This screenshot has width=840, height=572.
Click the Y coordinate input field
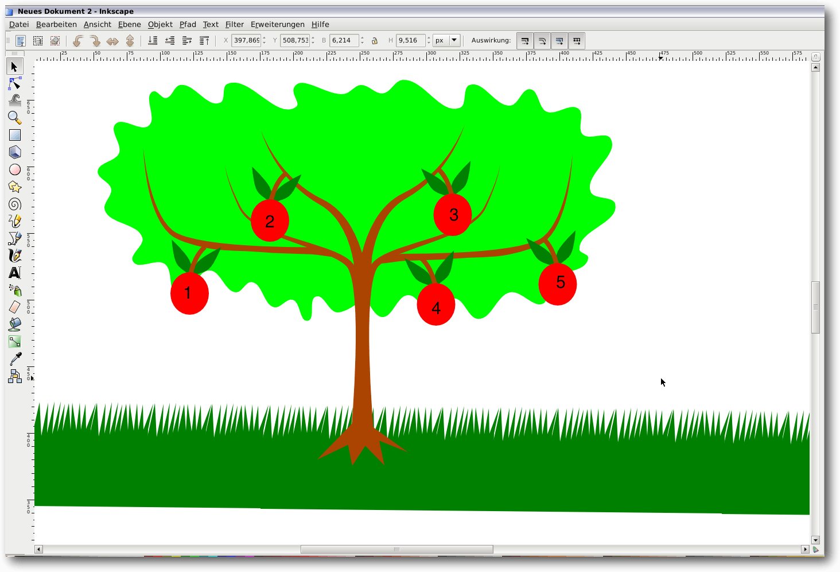(295, 40)
